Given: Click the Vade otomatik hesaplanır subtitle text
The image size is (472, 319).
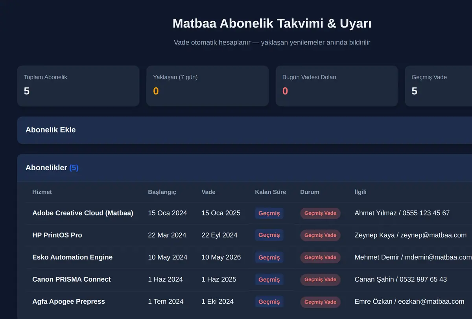Looking at the screenshot, I should point(272,42).
